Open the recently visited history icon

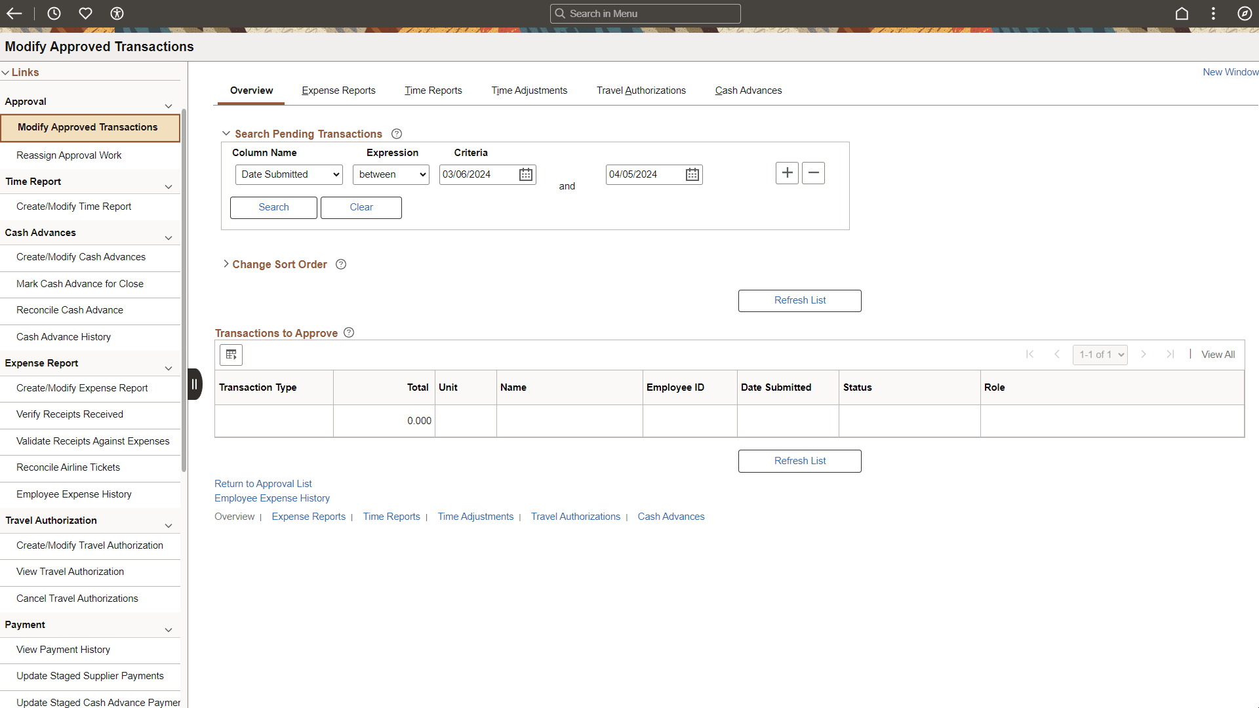coord(54,13)
